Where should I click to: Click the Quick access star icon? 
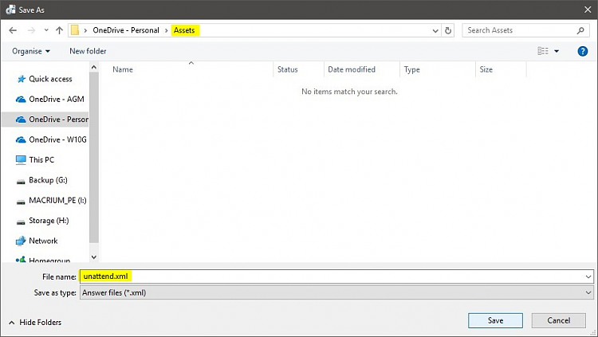(x=21, y=79)
